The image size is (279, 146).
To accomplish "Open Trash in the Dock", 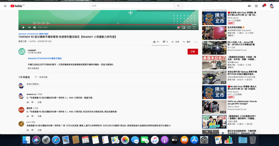I will pyautogui.click(x=253, y=140).
